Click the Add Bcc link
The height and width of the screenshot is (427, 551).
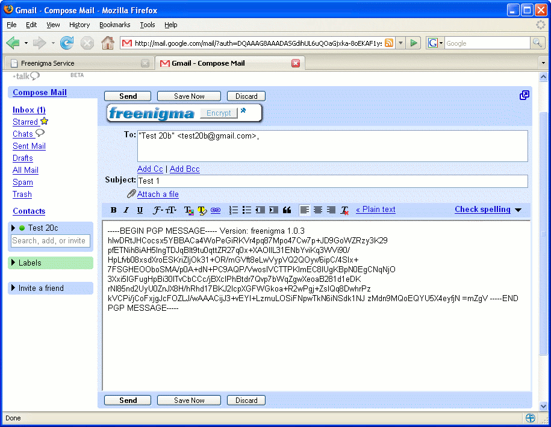coord(184,169)
